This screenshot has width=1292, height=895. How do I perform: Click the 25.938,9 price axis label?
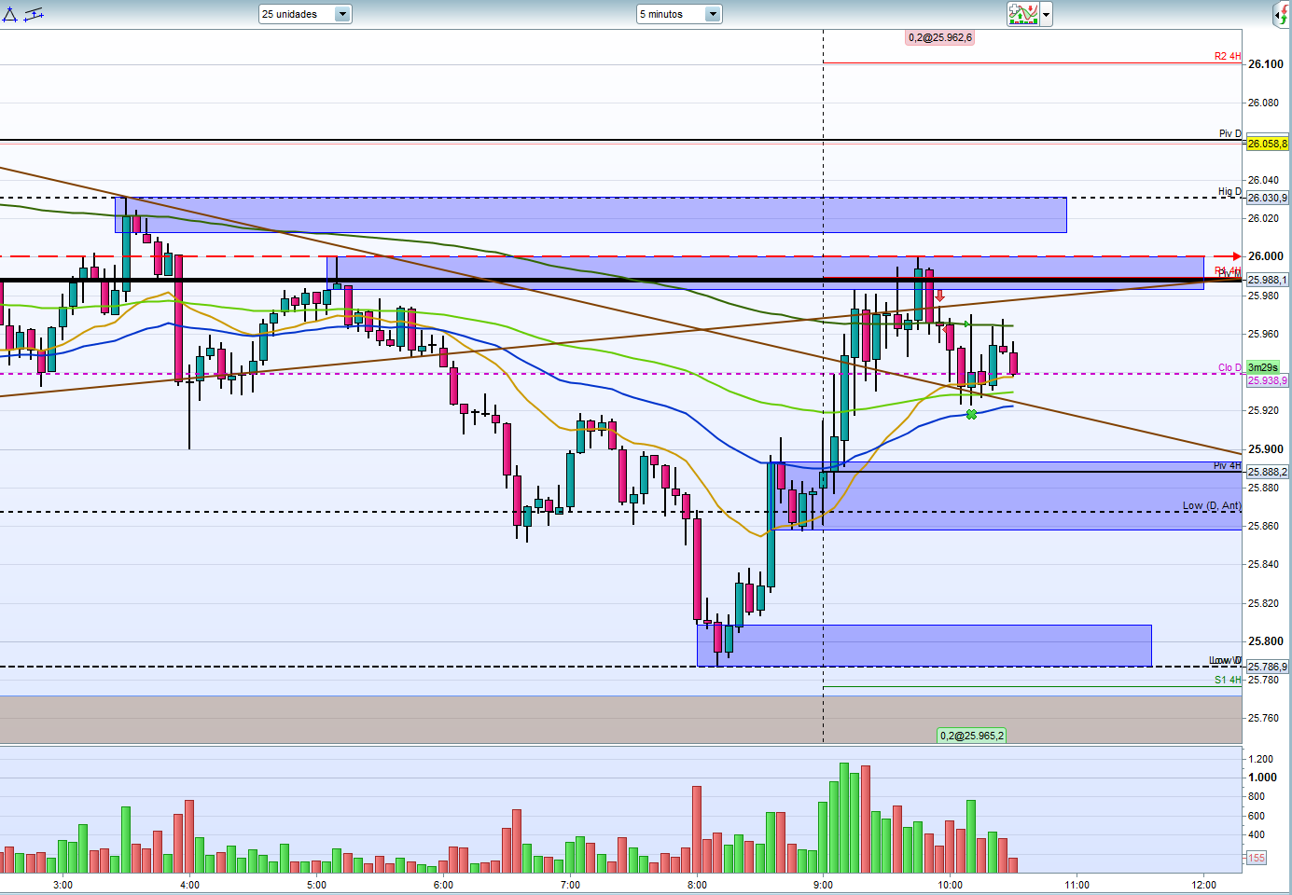[1268, 380]
